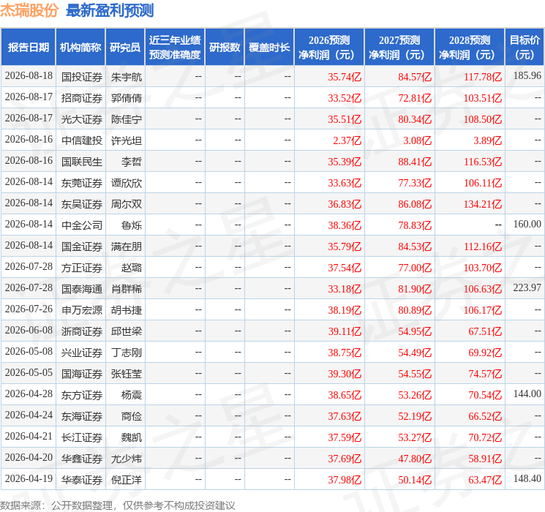Screen dimensions: 545x512
Task: Click the date 2026-08-18
Action: [29, 76]
